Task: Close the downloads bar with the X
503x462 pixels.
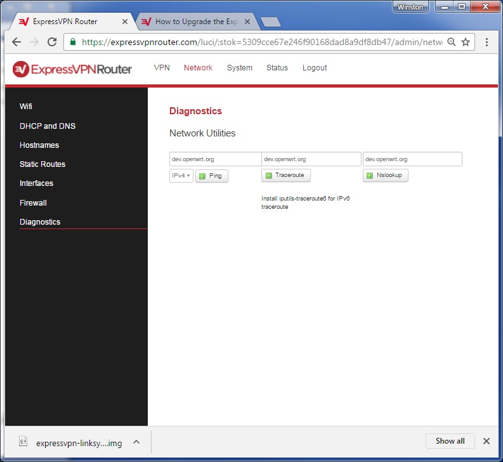Action: [x=487, y=441]
